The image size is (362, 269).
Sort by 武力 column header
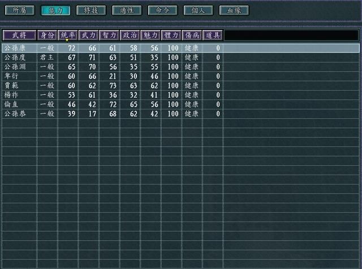click(89, 35)
